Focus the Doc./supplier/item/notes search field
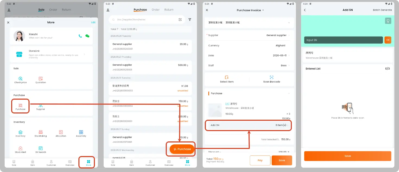This screenshot has height=172, width=399. (x=147, y=20)
